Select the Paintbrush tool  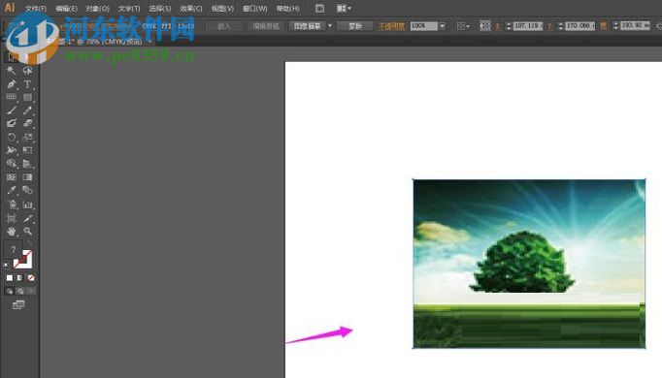click(12, 110)
